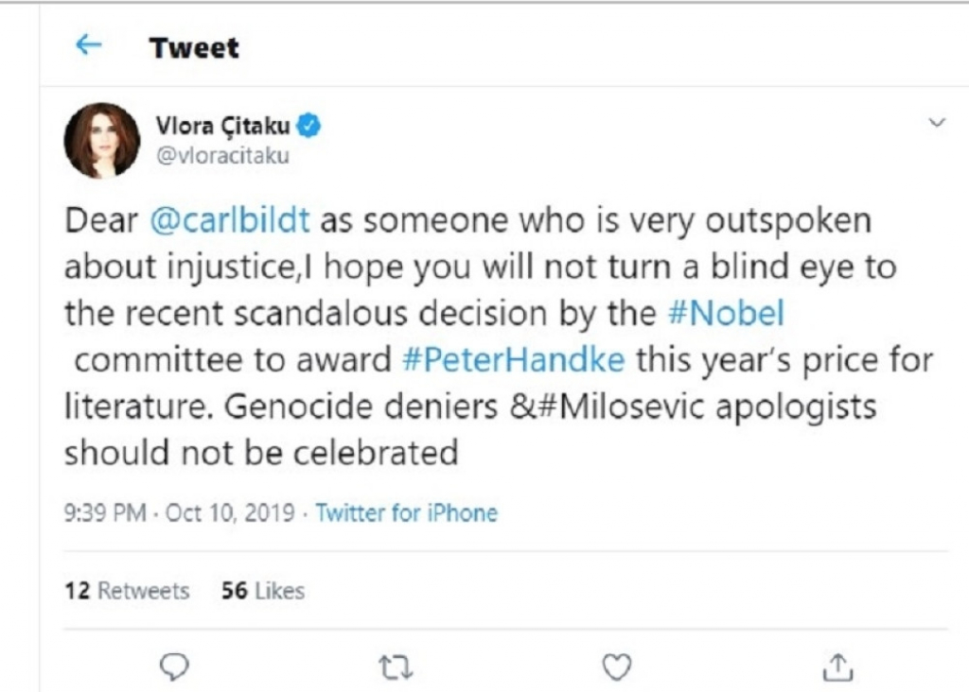
Task: Open the share tweet icon
Action: 838,666
